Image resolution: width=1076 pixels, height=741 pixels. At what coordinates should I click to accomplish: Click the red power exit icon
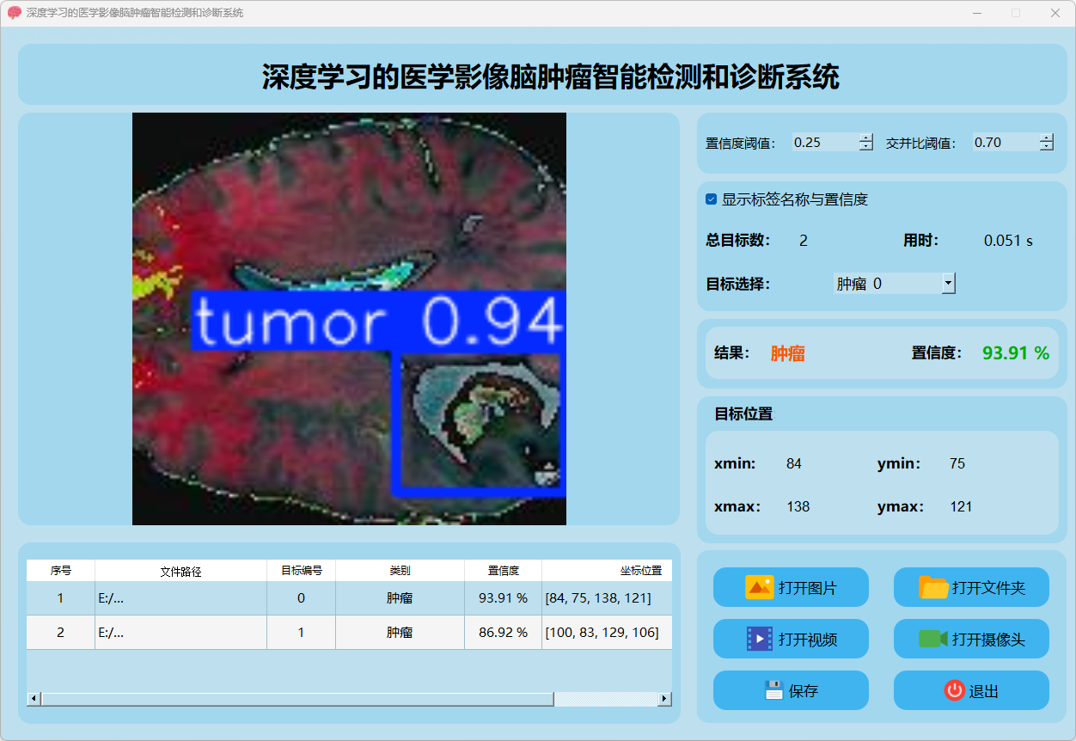pos(954,690)
